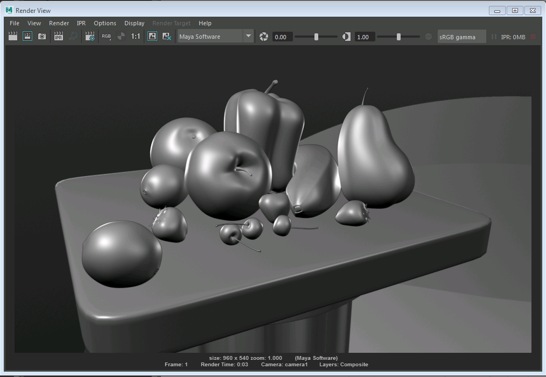The image size is (546, 377).
Task: Open the RGB channels dropdown arrow
Action: click(109, 40)
